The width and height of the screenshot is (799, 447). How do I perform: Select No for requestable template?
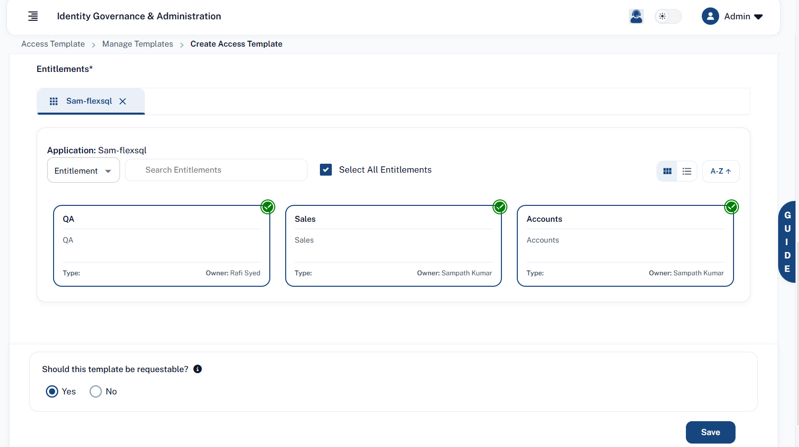tap(96, 391)
